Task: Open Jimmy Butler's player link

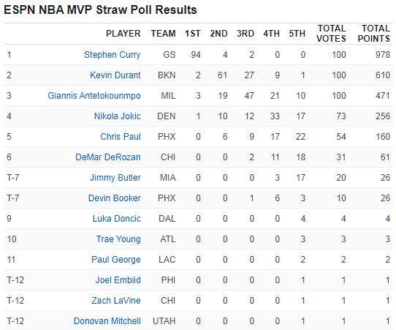Action: 115,178
